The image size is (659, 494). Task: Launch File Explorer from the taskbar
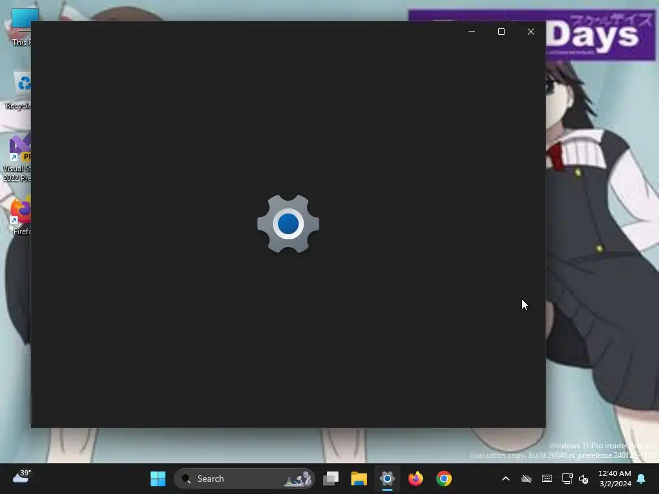359,479
